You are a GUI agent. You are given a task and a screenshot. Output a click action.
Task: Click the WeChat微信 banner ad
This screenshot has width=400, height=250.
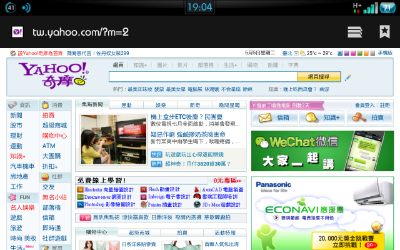(x=322, y=151)
